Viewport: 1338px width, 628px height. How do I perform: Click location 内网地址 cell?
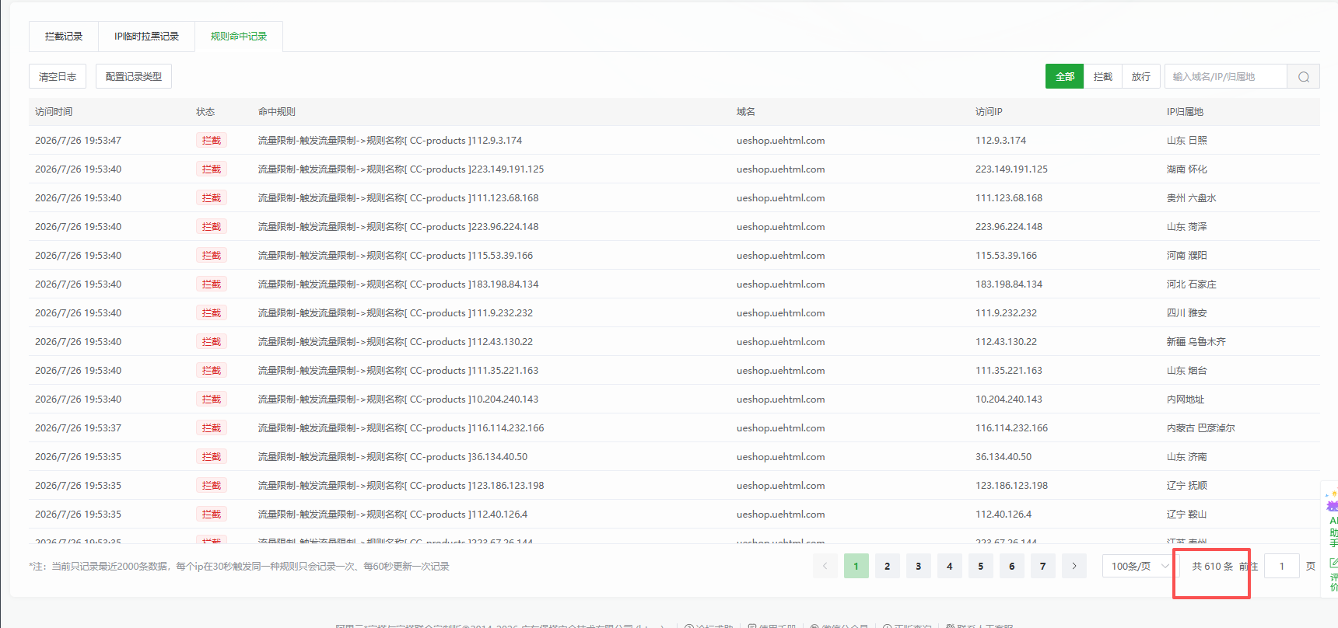point(1186,399)
